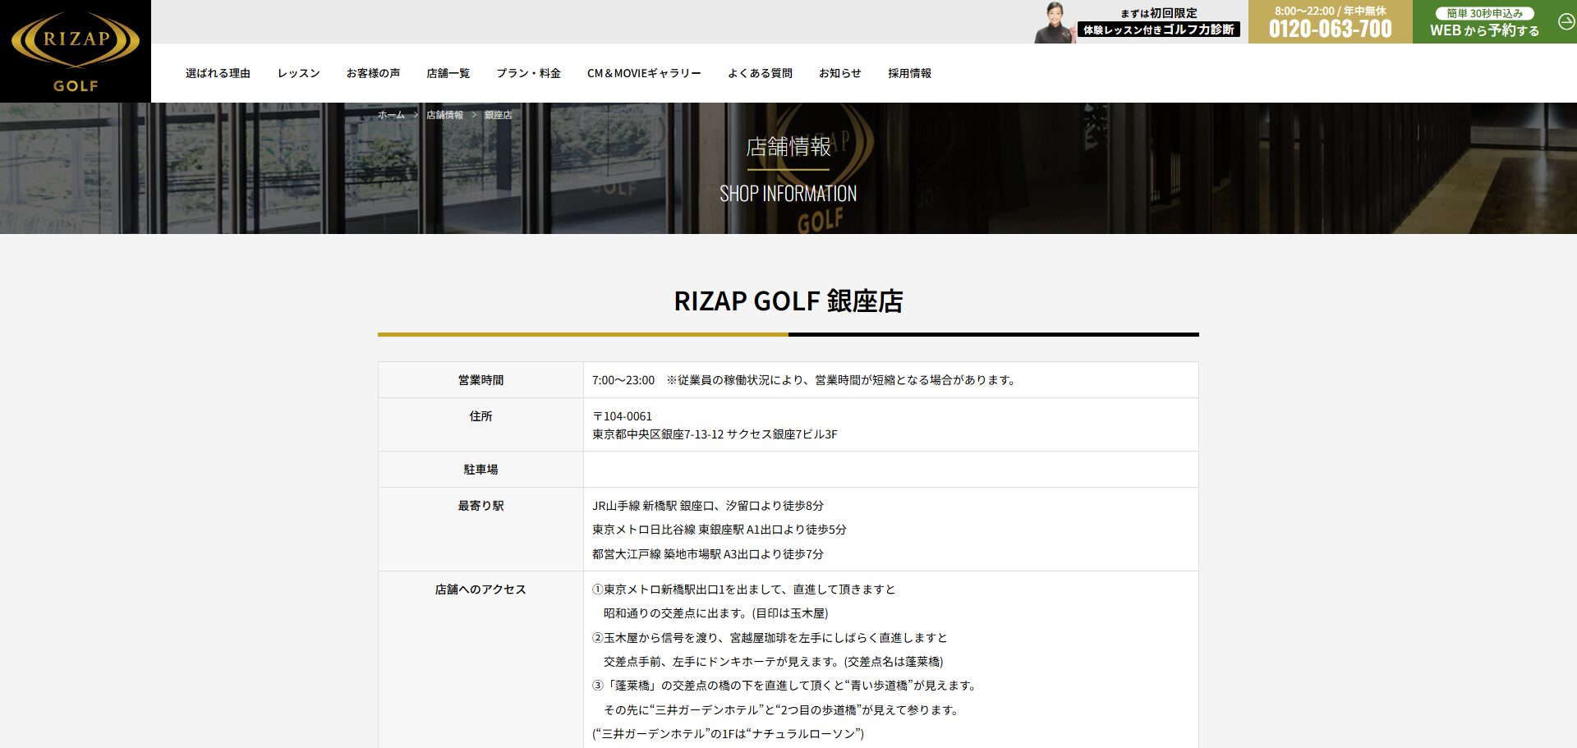Screen dimensions: 1577x748
Task: Click access step ① 東京メトロ新橋駅出口1 text
Action: (743, 590)
